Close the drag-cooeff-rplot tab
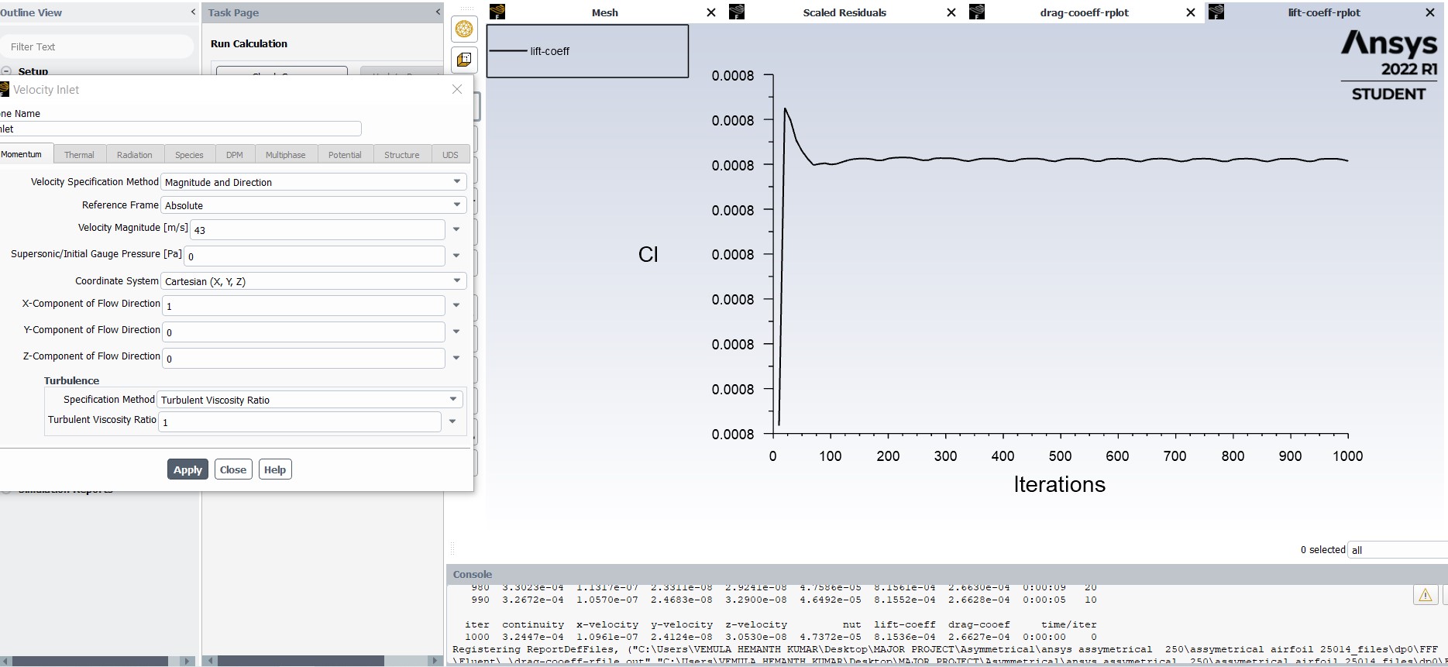The height and width of the screenshot is (667, 1448). [x=1191, y=12]
